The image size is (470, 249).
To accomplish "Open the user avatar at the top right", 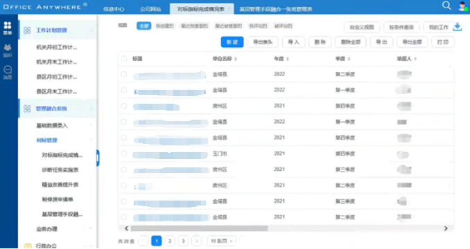I will point(463,6).
